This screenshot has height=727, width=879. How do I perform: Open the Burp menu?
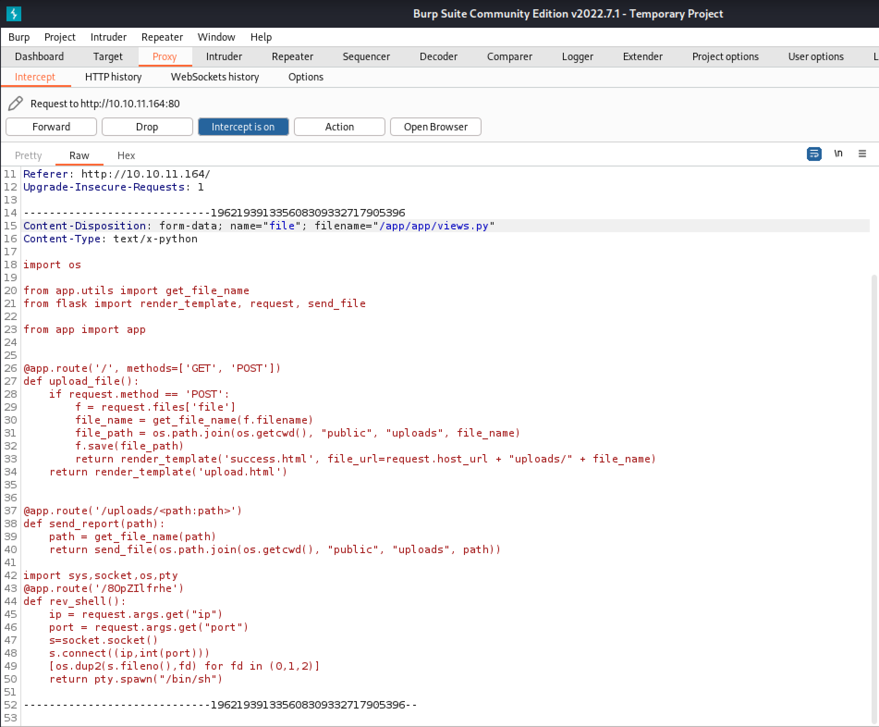pos(19,37)
